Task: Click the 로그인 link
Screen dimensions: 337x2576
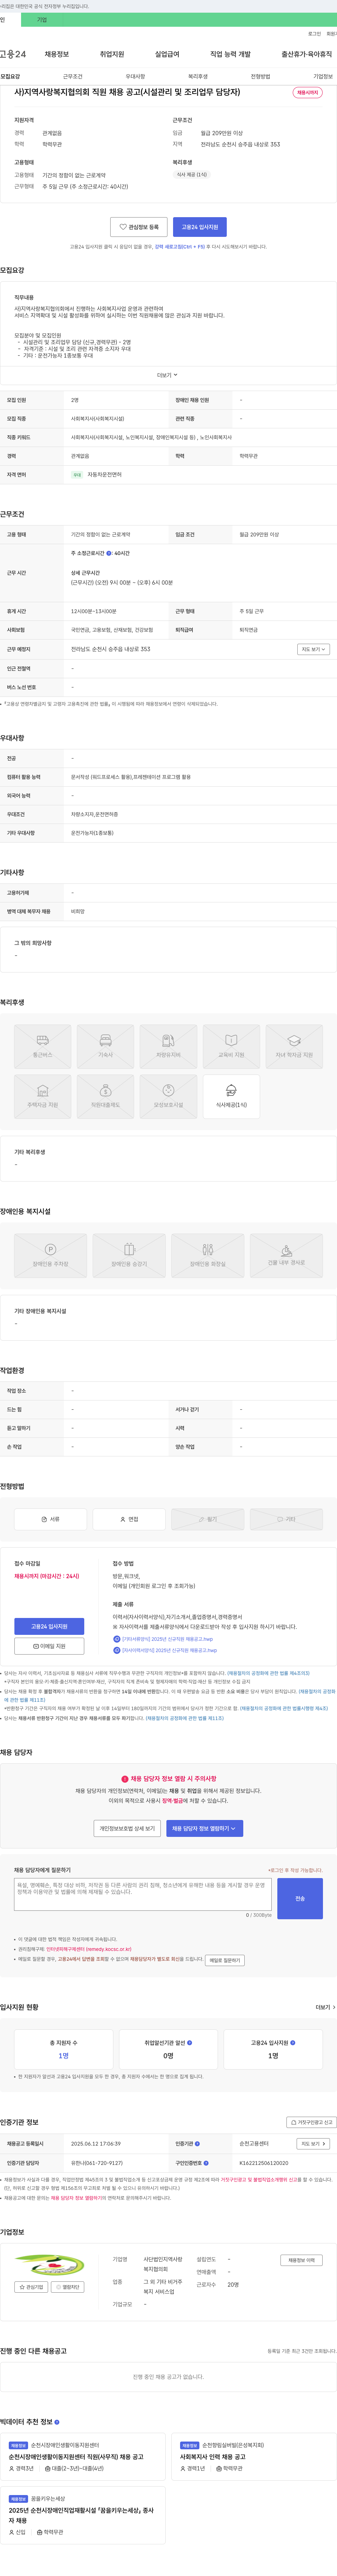Action: tap(314, 34)
